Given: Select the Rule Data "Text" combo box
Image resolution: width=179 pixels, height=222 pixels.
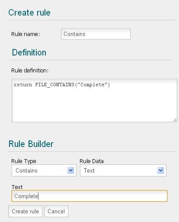Looking at the screenshot, I should [123, 170].
